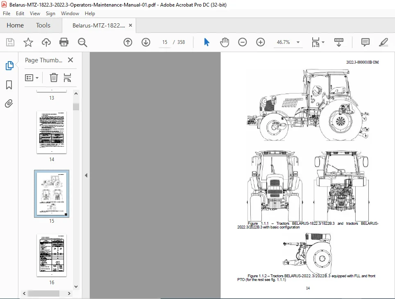Go to next page with down arrow
This screenshot has width=395, height=299.
coord(146,42)
